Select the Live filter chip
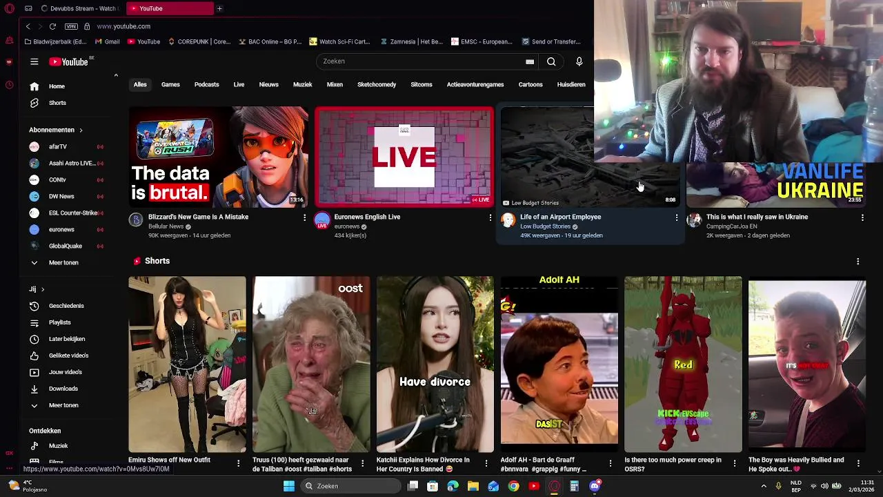883x497 pixels. [239, 84]
